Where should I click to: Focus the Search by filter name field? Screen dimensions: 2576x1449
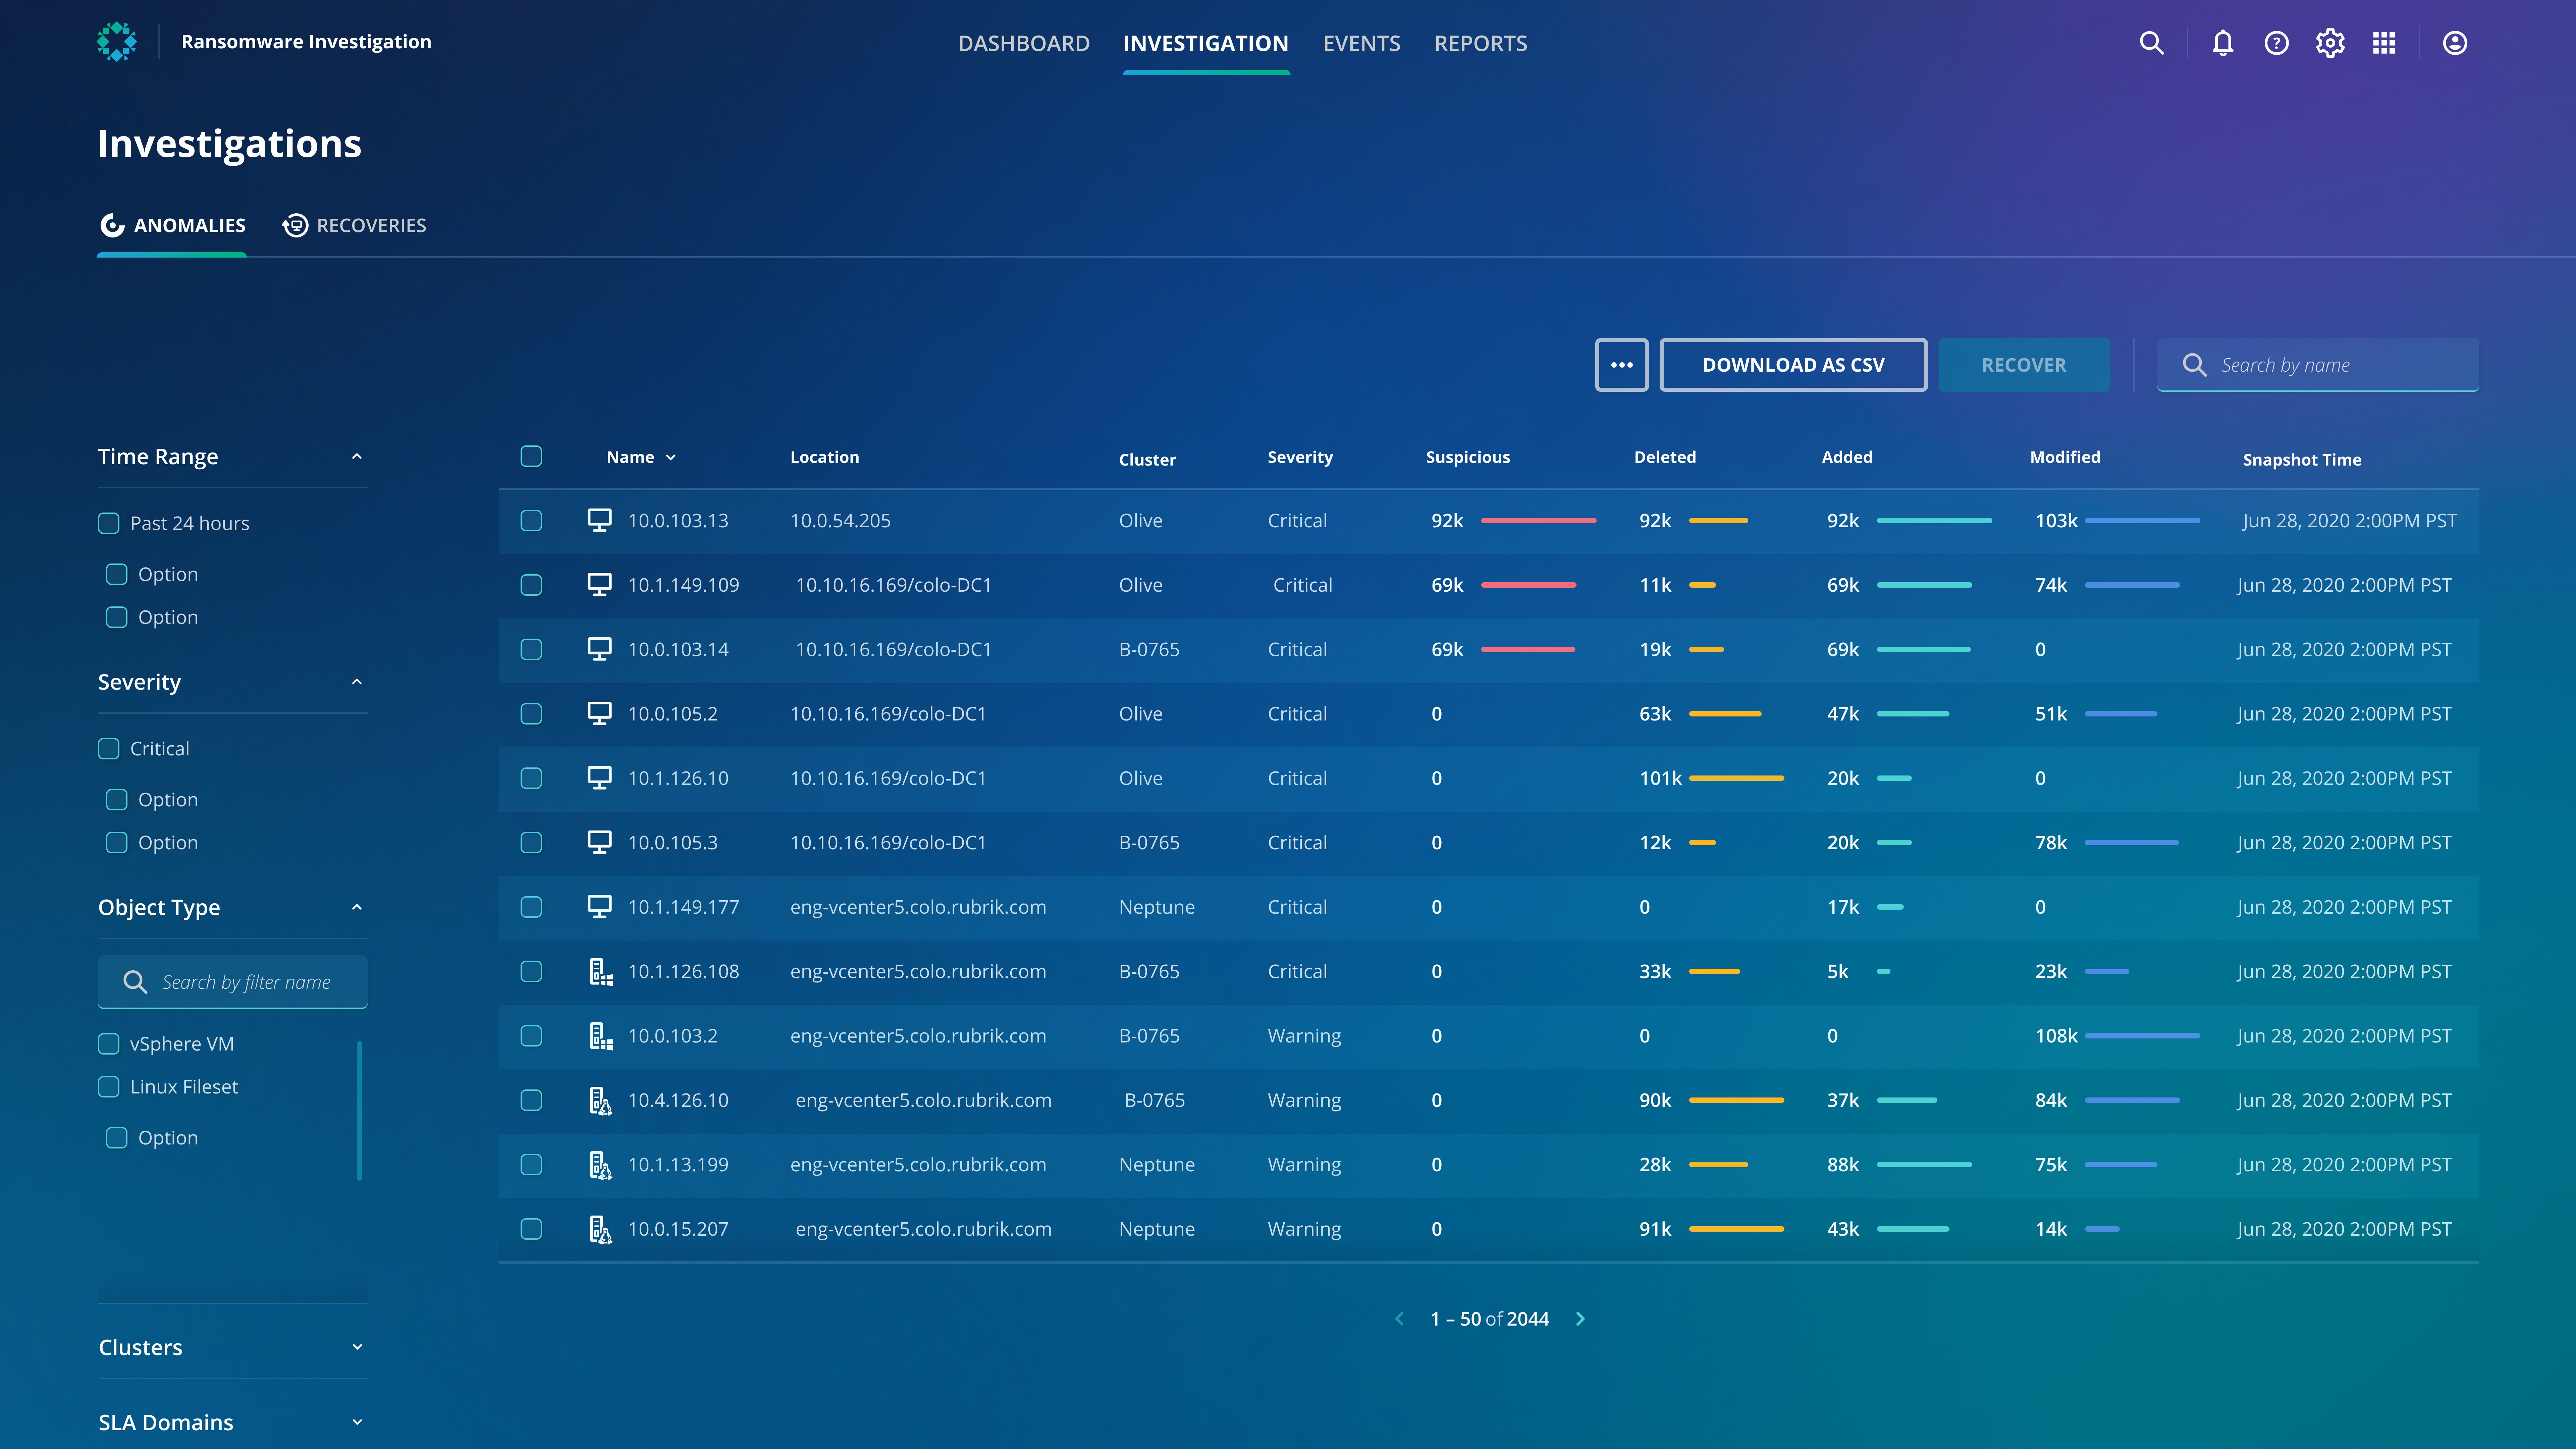tap(233, 982)
